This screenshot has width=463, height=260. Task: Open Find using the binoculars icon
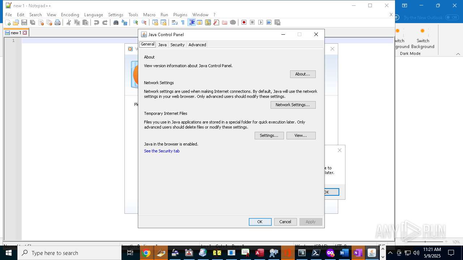tap(116, 22)
